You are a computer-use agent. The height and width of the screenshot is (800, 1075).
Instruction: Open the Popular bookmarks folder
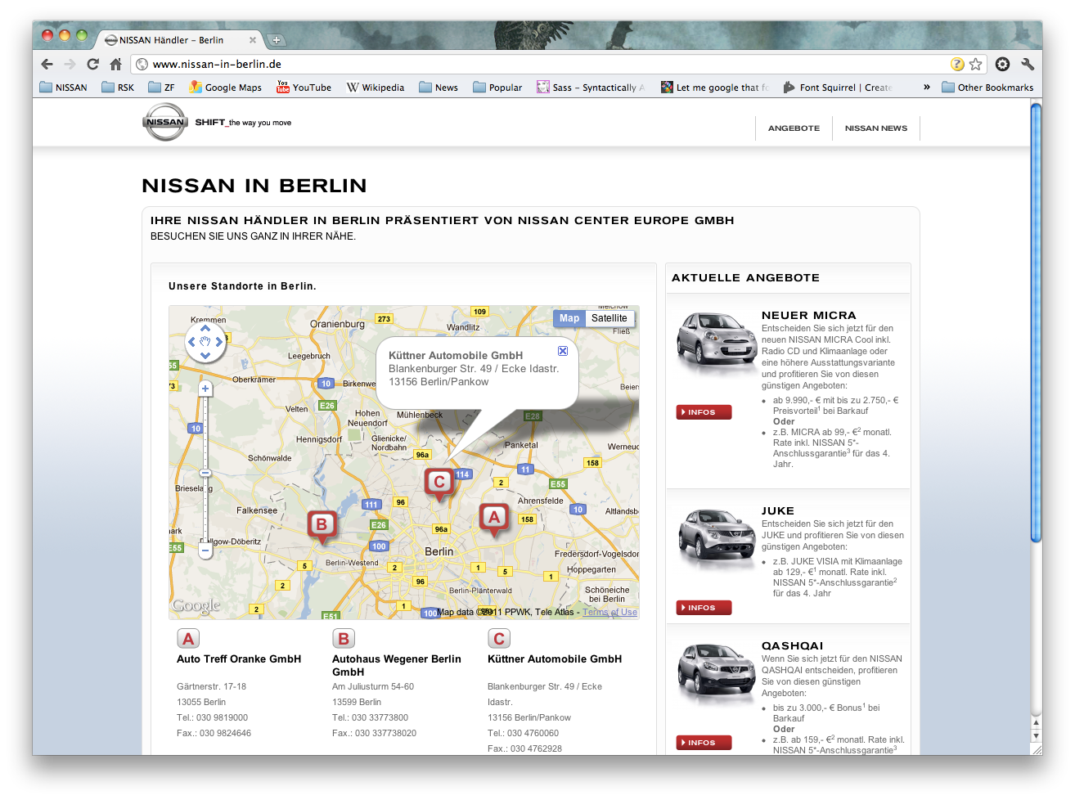pos(497,88)
